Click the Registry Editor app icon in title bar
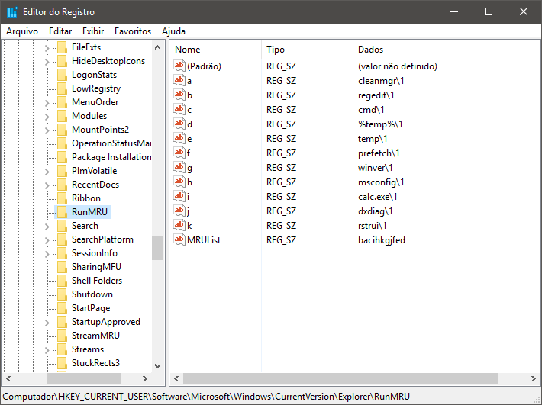Viewport: 542px width, 405px height. pos(12,11)
